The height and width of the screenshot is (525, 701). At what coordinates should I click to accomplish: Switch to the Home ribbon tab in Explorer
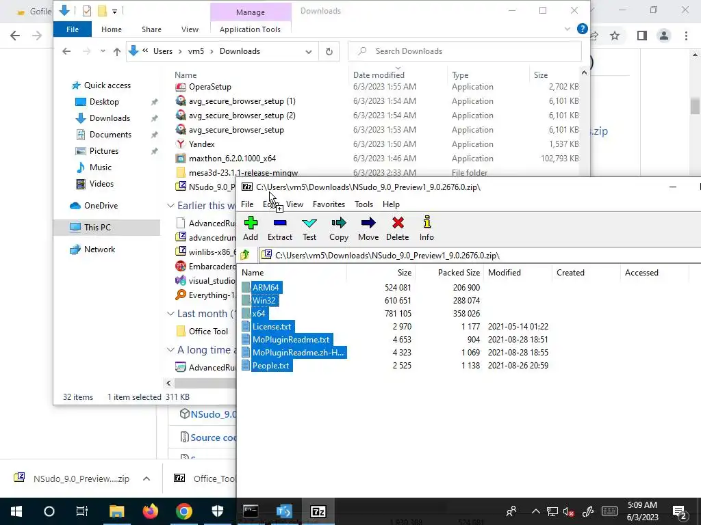112,29
